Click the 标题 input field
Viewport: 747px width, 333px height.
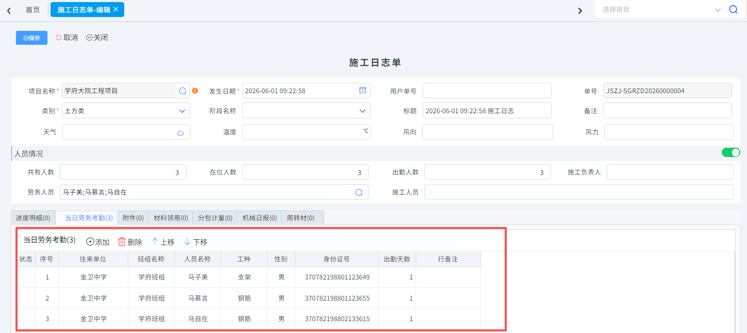tap(487, 111)
